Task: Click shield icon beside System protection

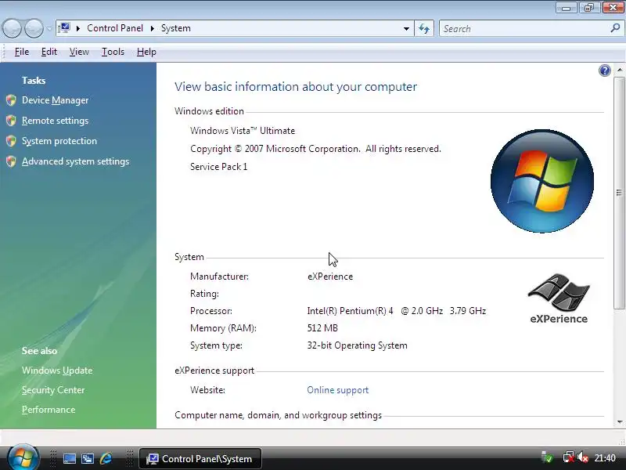Action: pos(11,141)
